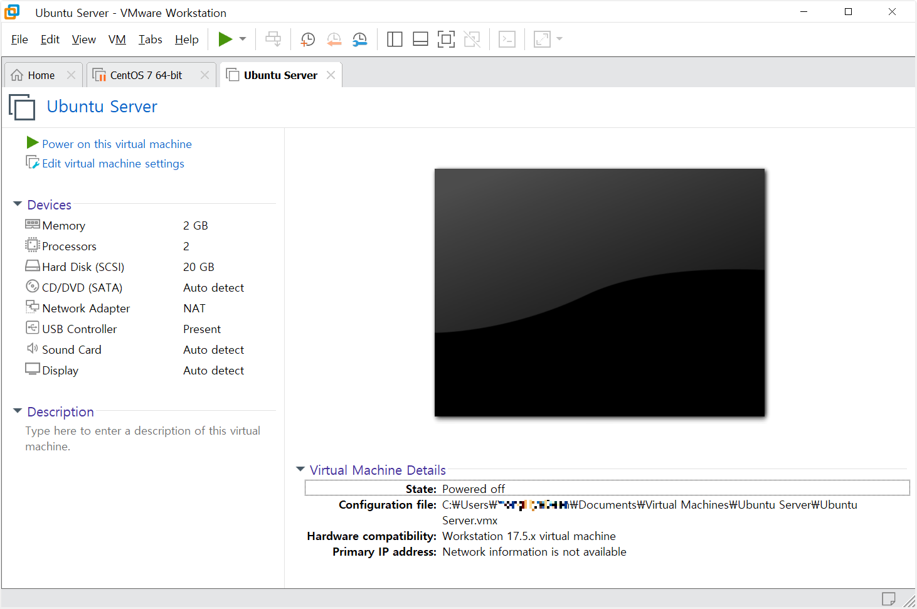Close the Ubuntu Server tab
917x609 pixels.
[x=331, y=75]
